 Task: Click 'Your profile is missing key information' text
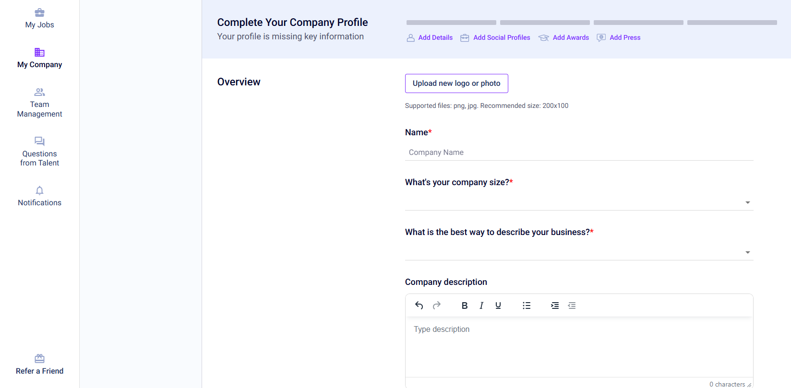[290, 36]
